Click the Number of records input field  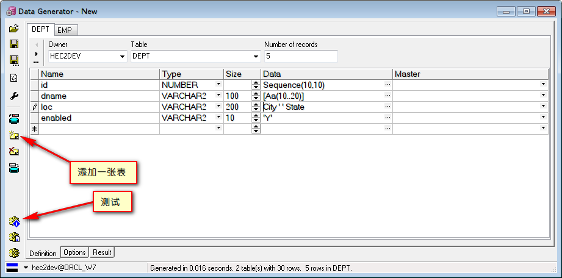[300, 56]
